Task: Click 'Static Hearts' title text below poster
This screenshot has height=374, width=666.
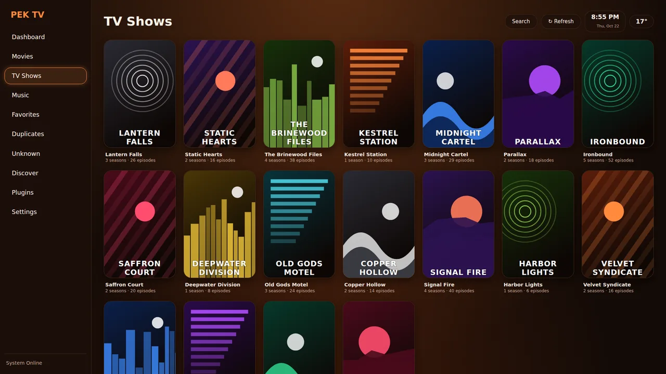Action: pyautogui.click(x=203, y=154)
